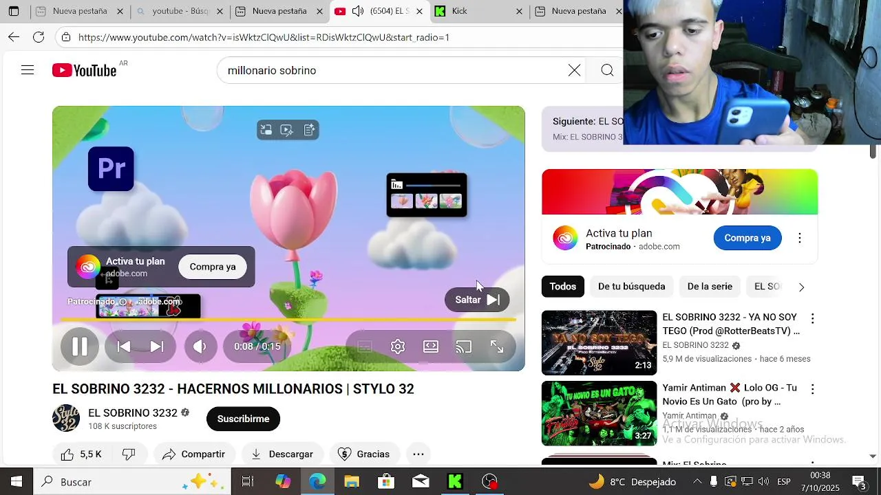Show more filter chips with arrow
Image resolution: width=881 pixels, height=495 pixels.
tap(801, 287)
